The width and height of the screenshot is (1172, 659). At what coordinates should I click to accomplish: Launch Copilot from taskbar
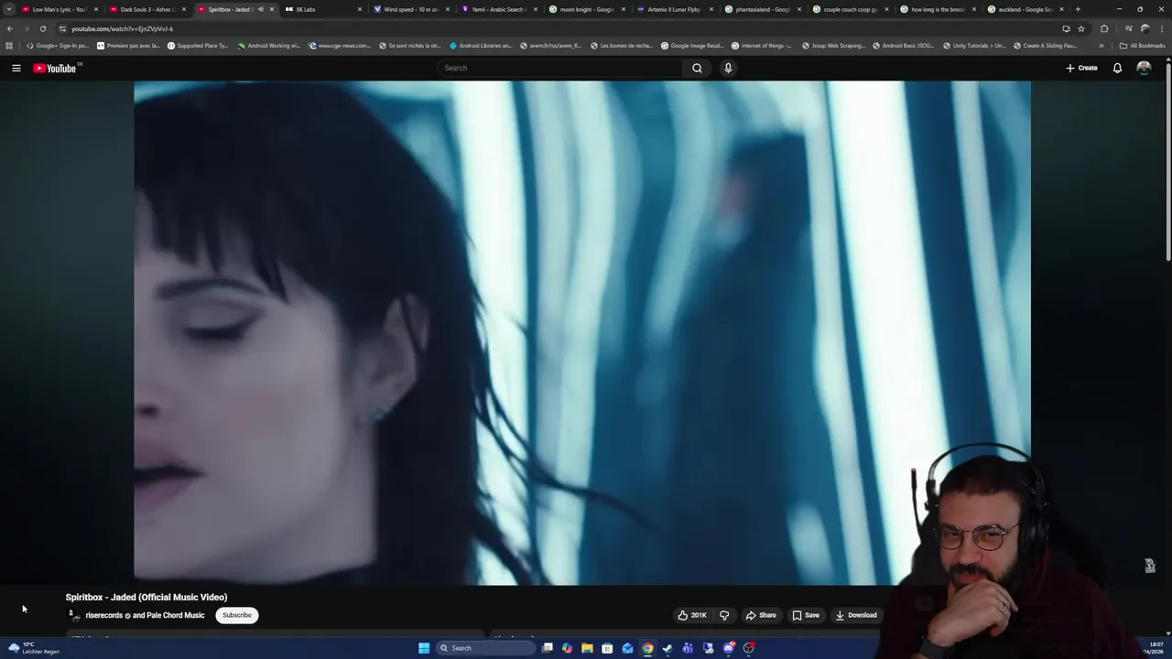pyautogui.click(x=567, y=648)
